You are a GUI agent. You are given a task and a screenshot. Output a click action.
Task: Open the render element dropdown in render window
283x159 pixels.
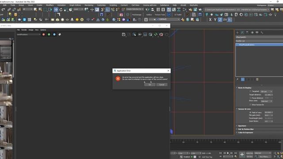[28, 34]
